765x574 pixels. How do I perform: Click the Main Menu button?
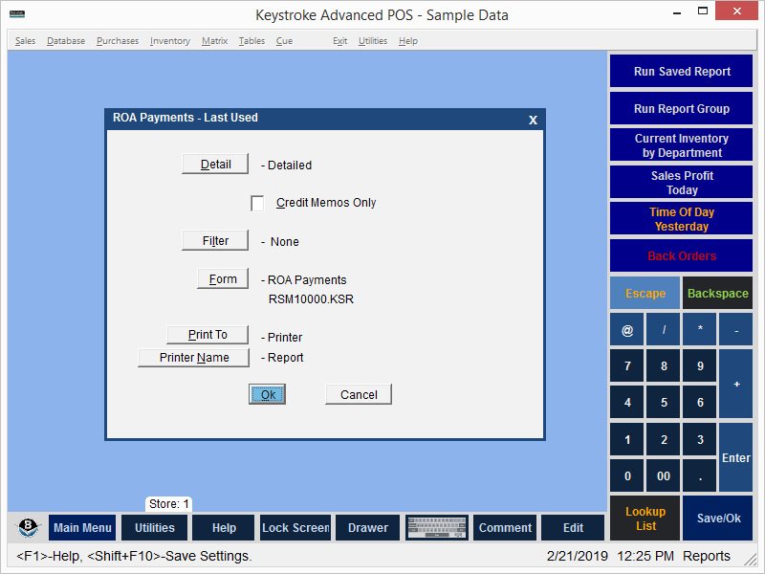click(82, 528)
